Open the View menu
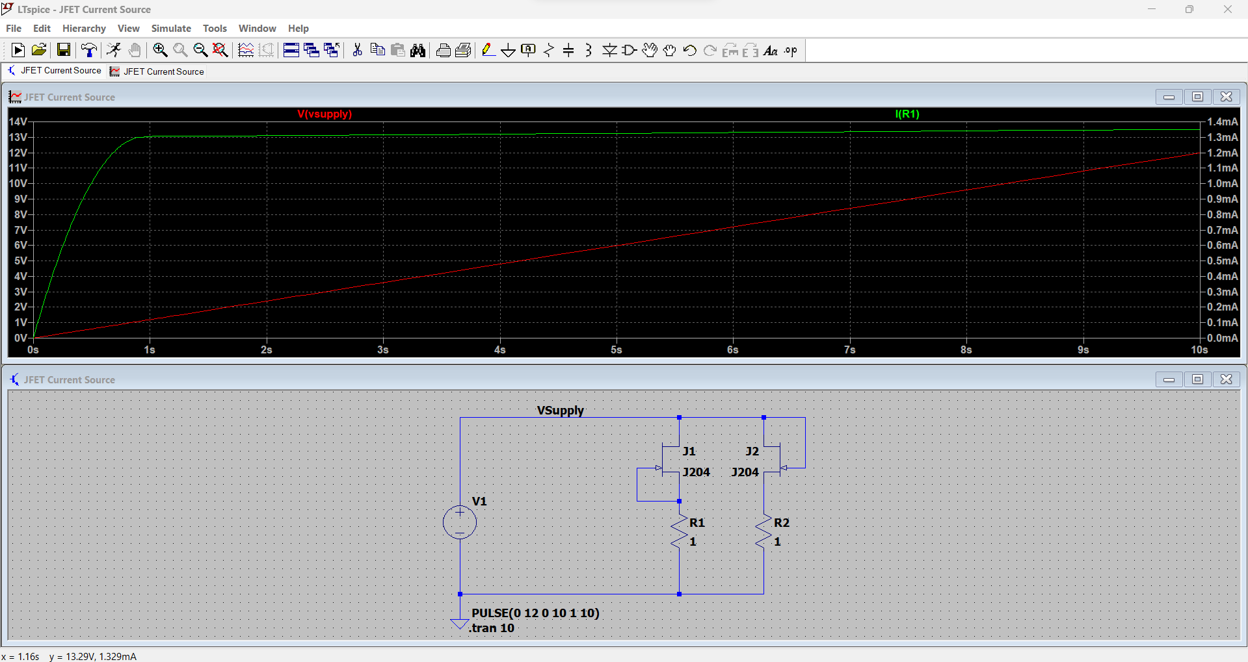Viewport: 1248px width, 662px height. tap(129, 29)
